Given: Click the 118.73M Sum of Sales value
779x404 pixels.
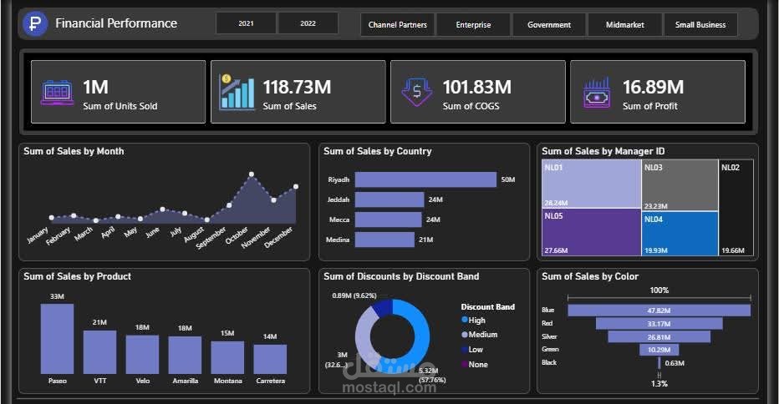Looking at the screenshot, I should coord(297,87).
